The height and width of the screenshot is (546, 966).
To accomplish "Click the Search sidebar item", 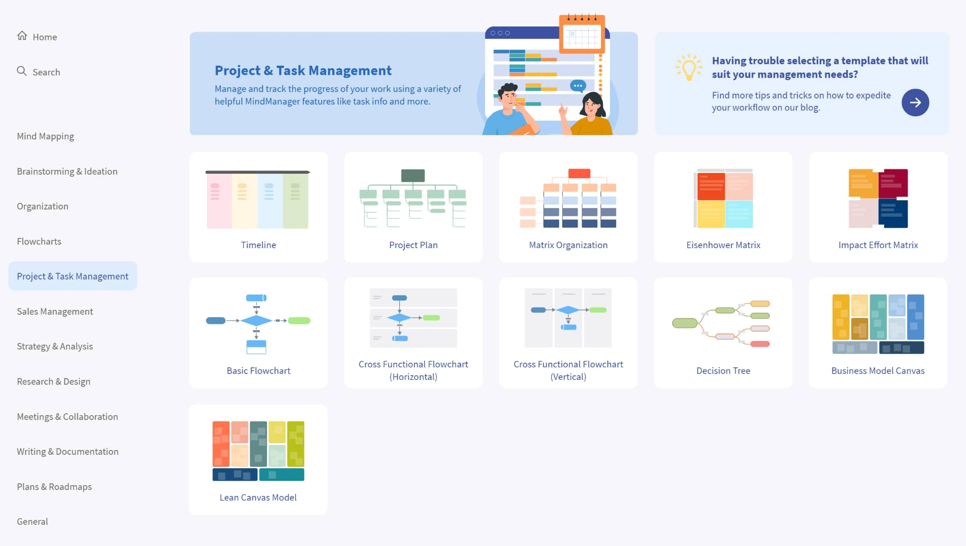I will (46, 71).
